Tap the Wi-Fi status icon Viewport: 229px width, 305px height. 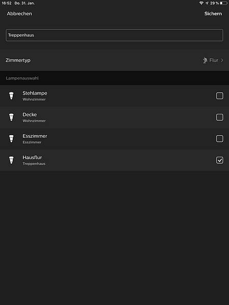pos(202,3)
